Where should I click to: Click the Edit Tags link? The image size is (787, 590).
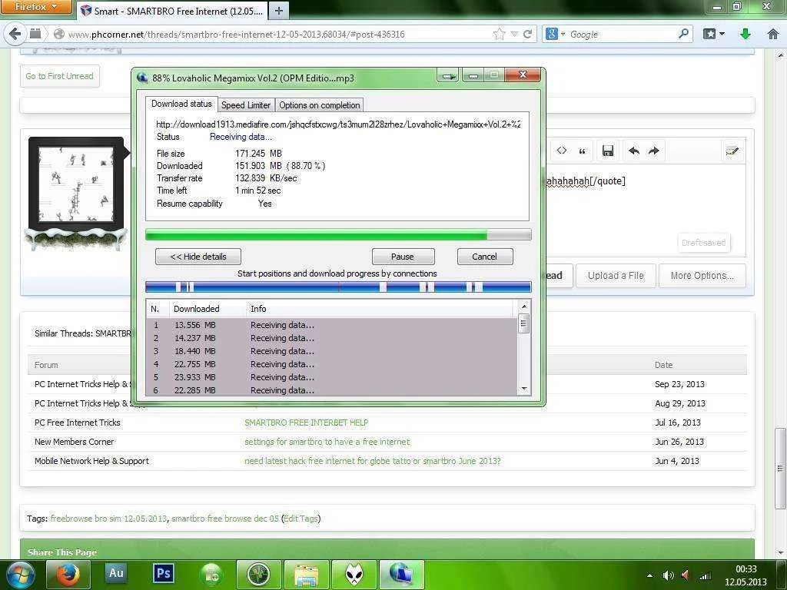coord(301,519)
